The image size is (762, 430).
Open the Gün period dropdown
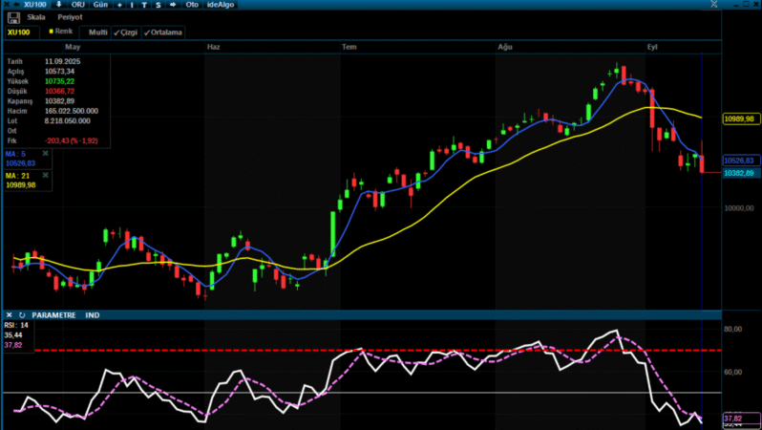coord(100,5)
